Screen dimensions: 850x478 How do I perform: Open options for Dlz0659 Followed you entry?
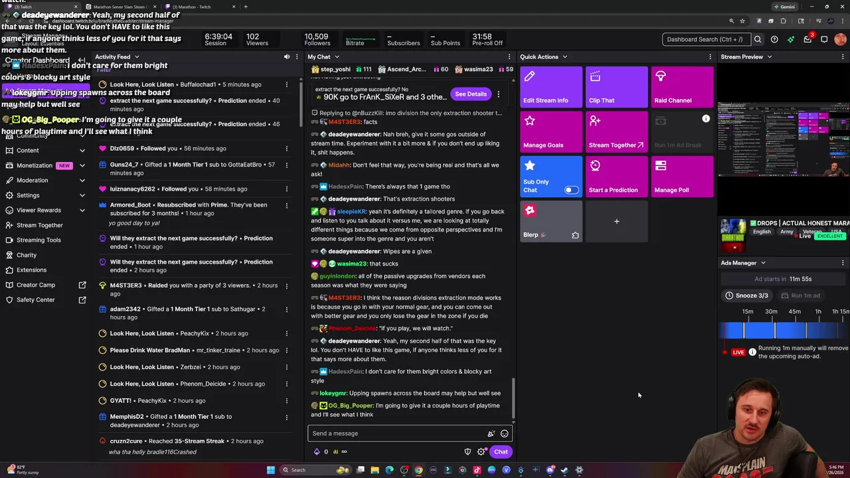tap(287, 149)
